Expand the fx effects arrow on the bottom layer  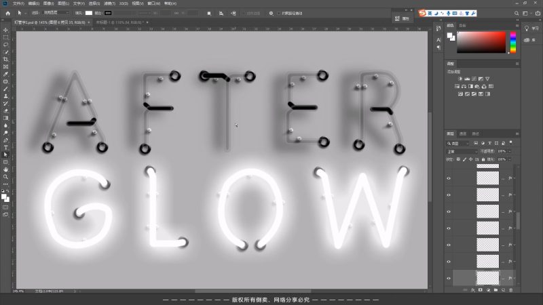(x=515, y=278)
